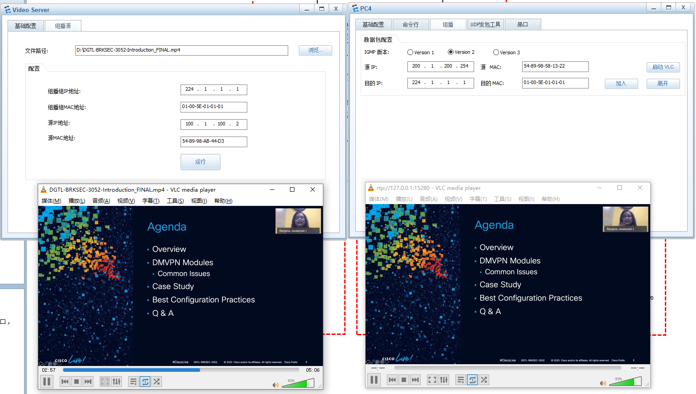
Task: Click PC4 window title bar icon
Action: [355, 8]
